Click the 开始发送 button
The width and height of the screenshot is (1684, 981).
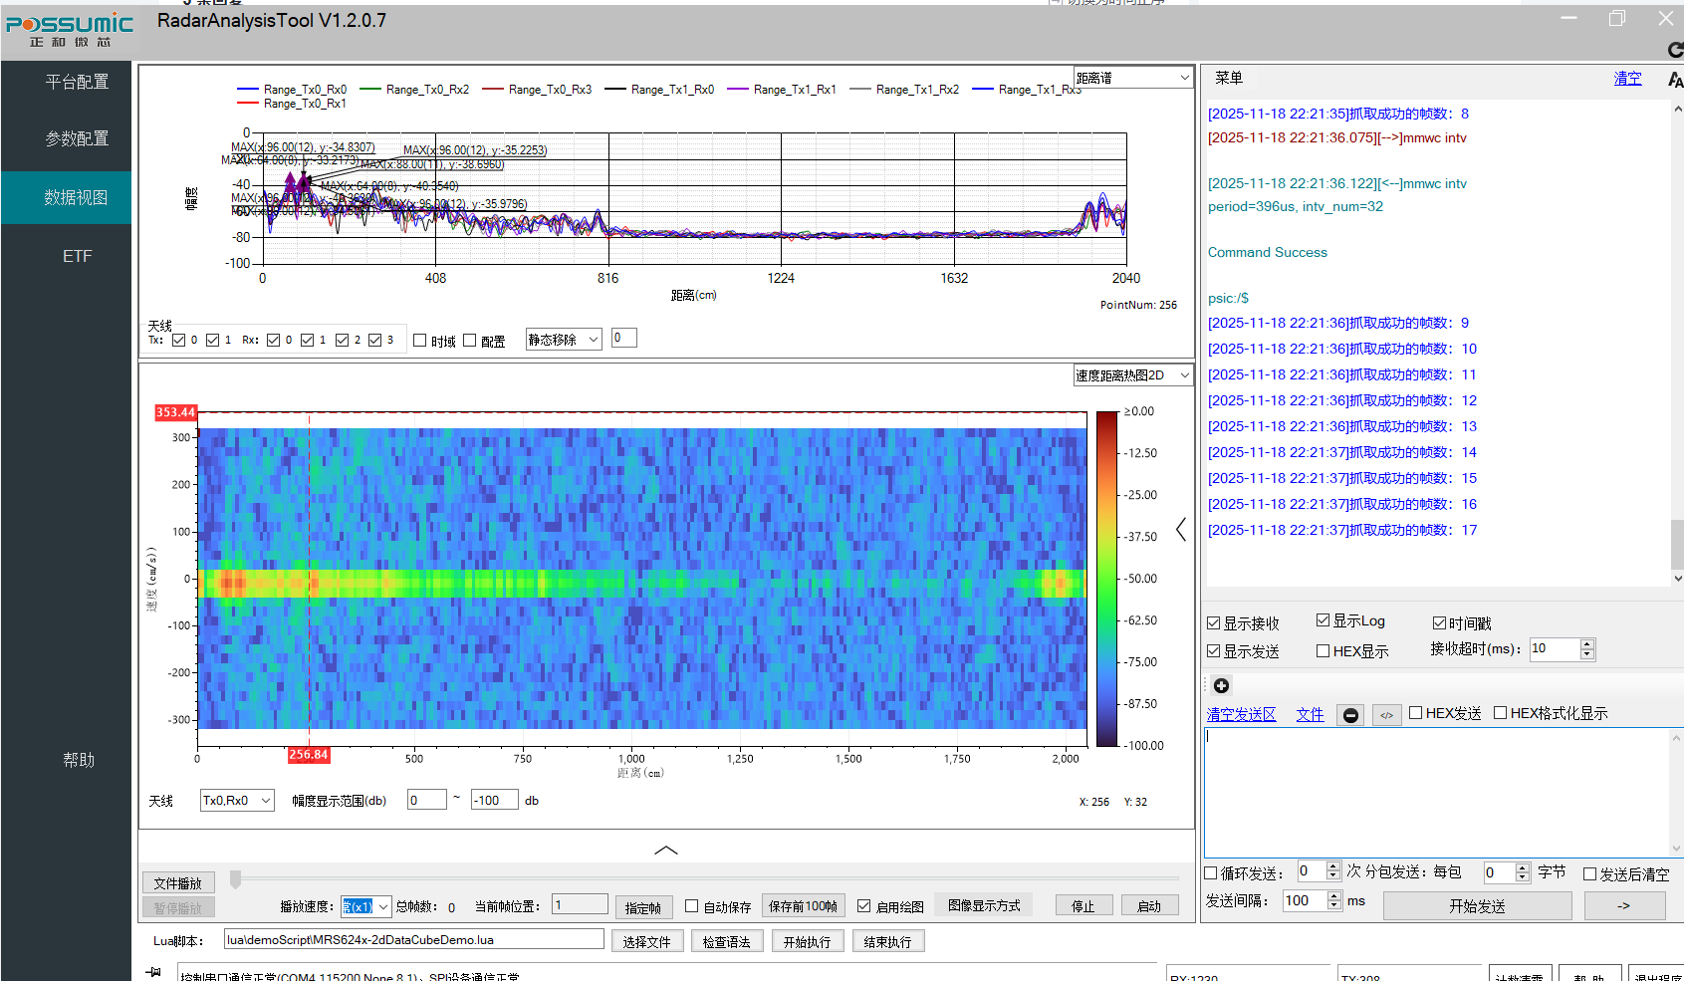click(x=1477, y=906)
